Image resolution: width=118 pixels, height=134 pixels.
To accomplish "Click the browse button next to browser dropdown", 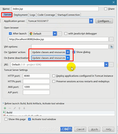I will tap(60, 34).
